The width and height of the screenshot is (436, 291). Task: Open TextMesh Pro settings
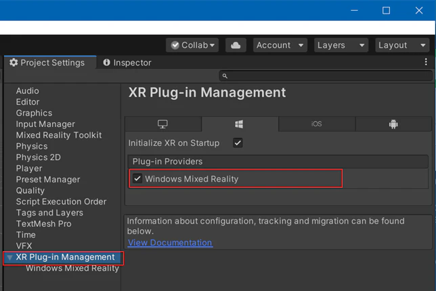coord(43,224)
